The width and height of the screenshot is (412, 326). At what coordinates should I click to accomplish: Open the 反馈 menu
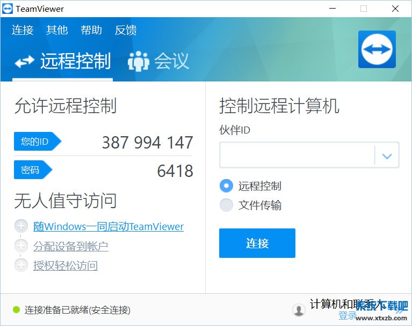(x=126, y=30)
